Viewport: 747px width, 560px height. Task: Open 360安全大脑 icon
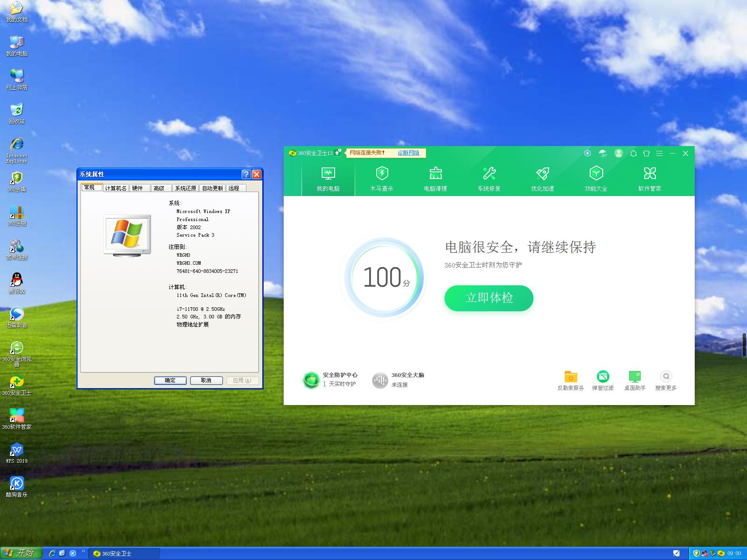[380, 380]
